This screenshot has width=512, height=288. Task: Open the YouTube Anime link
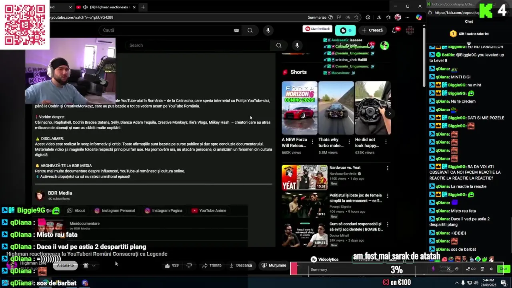[x=209, y=211]
